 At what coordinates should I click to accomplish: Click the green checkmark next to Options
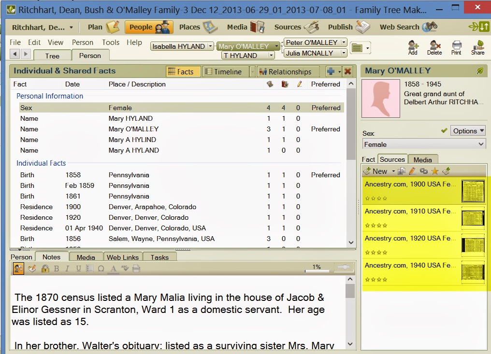click(x=444, y=130)
